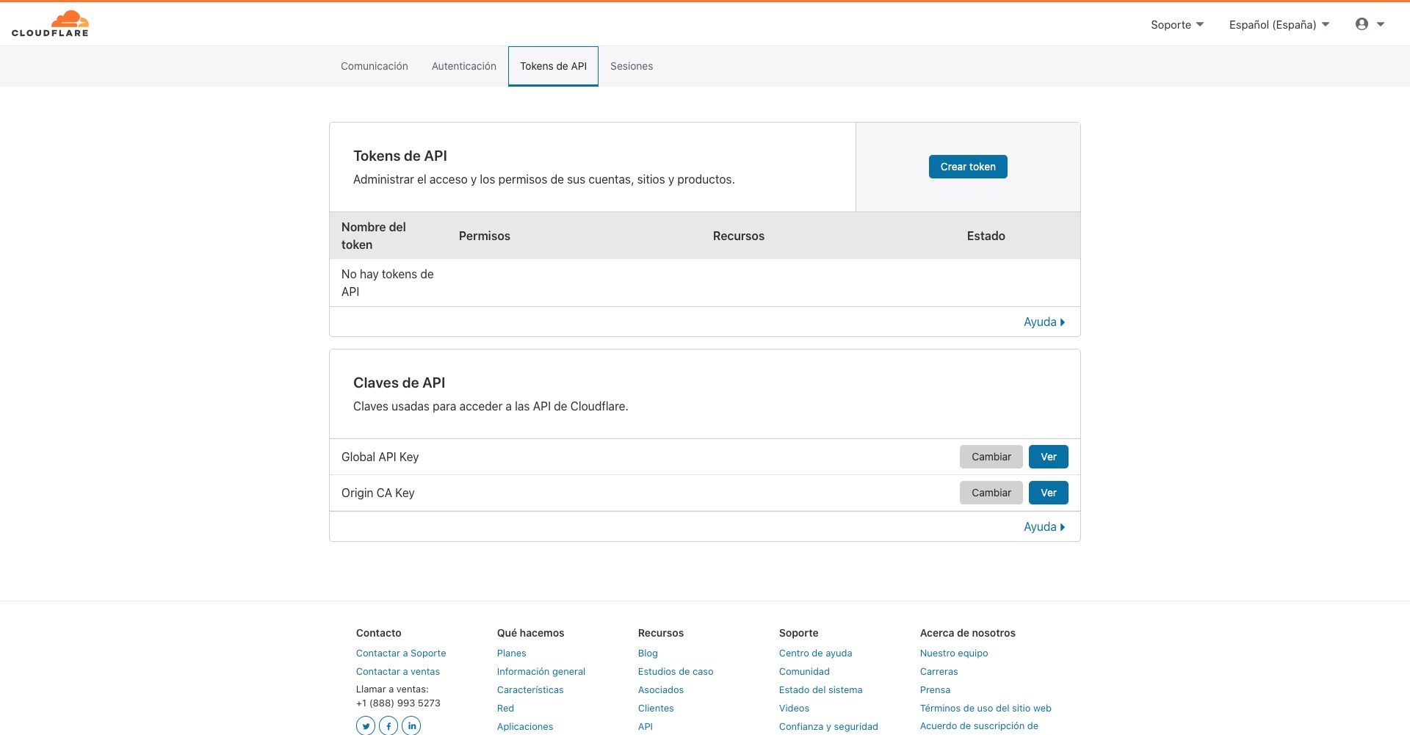This screenshot has height=735, width=1410.
Task: Switch to the Autenticación tab
Action: tap(464, 66)
